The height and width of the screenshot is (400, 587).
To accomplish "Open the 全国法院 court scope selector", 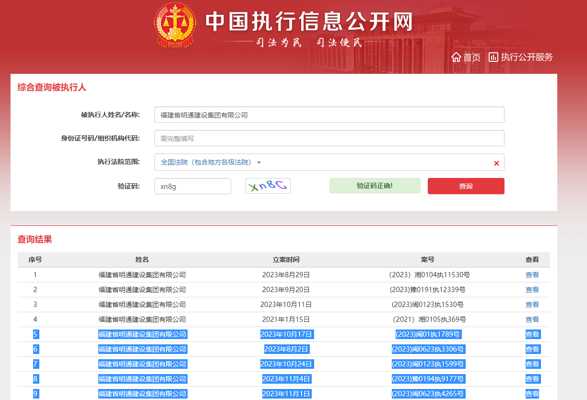I will (206, 163).
